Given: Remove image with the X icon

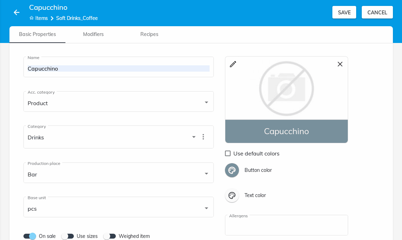Looking at the screenshot, I should click(340, 64).
